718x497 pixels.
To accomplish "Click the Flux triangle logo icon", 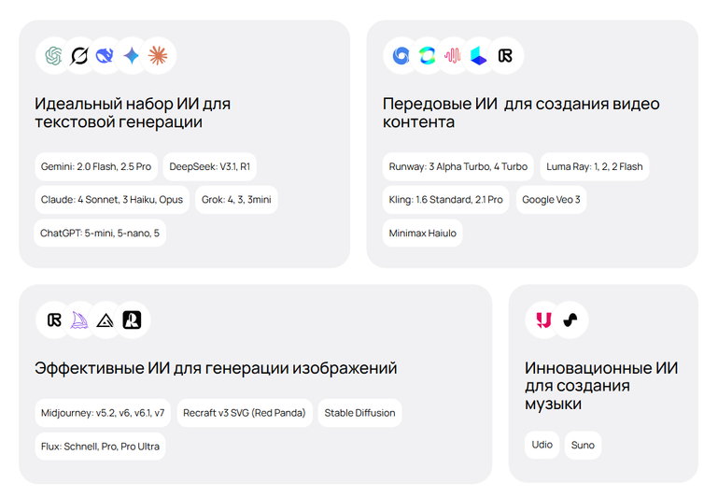I will 106,320.
